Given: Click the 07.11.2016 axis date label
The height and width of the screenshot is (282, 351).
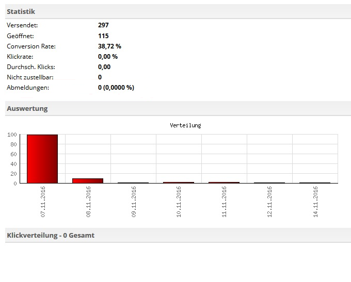Looking at the screenshot, I should 43,202.
